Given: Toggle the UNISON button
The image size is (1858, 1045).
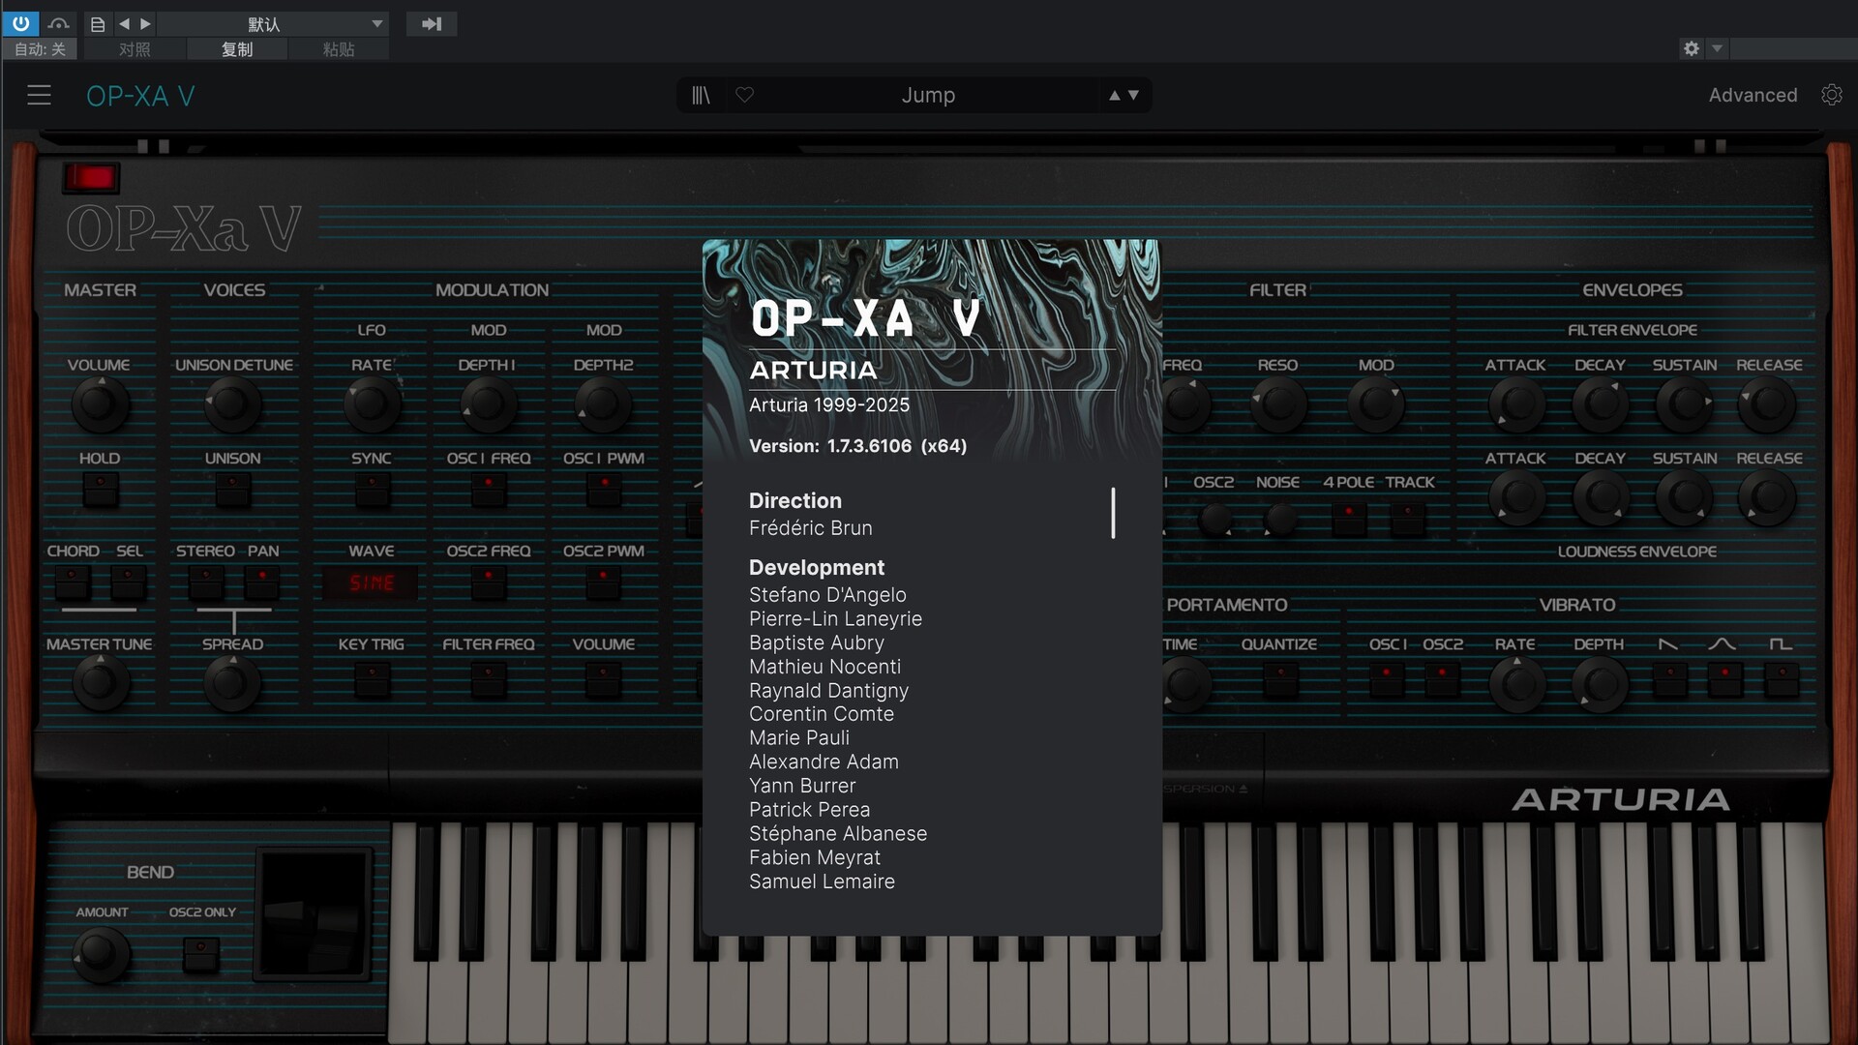Looking at the screenshot, I should tap(232, 491).
